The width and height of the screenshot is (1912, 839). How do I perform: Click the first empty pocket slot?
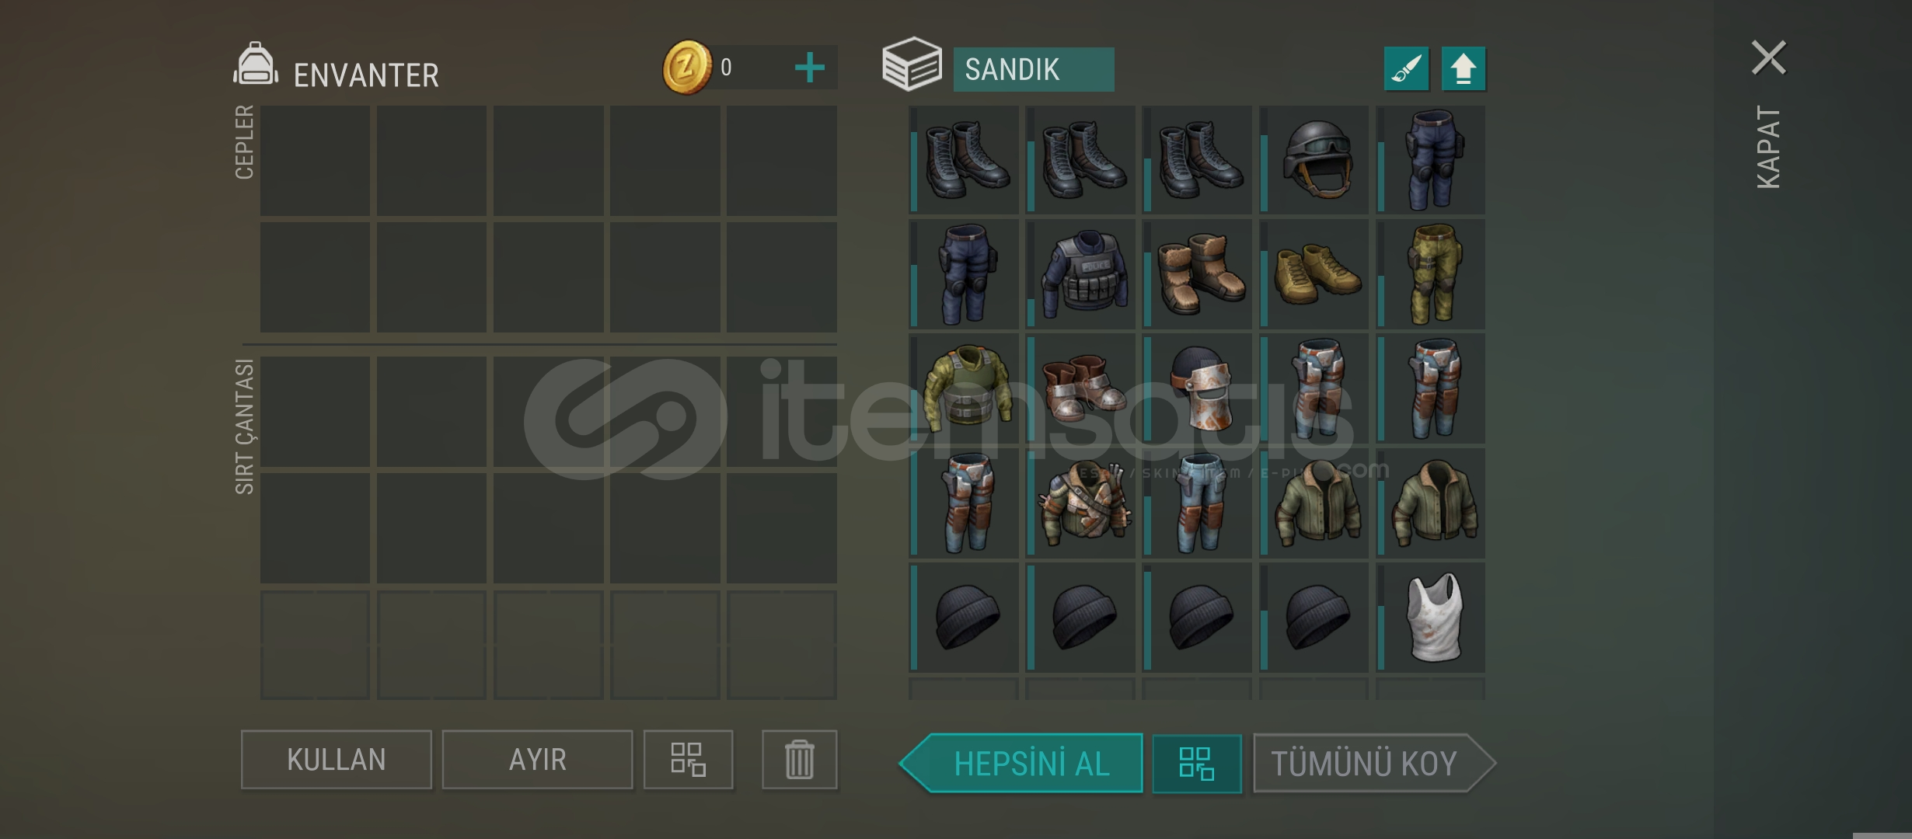click(x=315, y=160)
